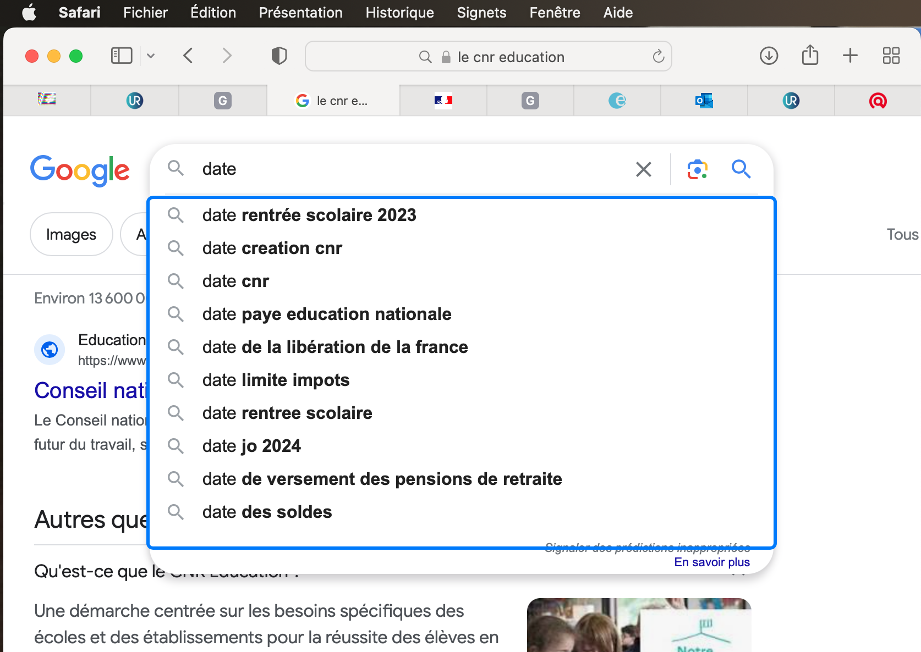Open the share sheet icon
Image resolution: width=921 pixels, height=652 pixels.
(810, 56)
